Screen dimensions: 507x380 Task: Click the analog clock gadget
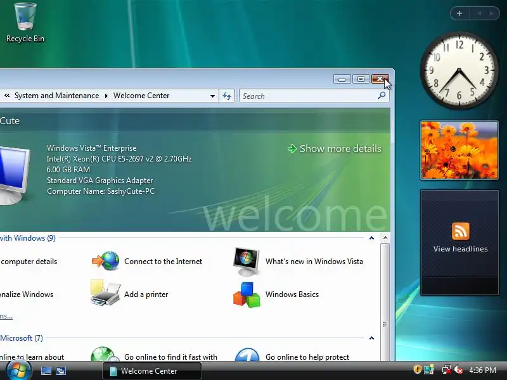(459, 70)
